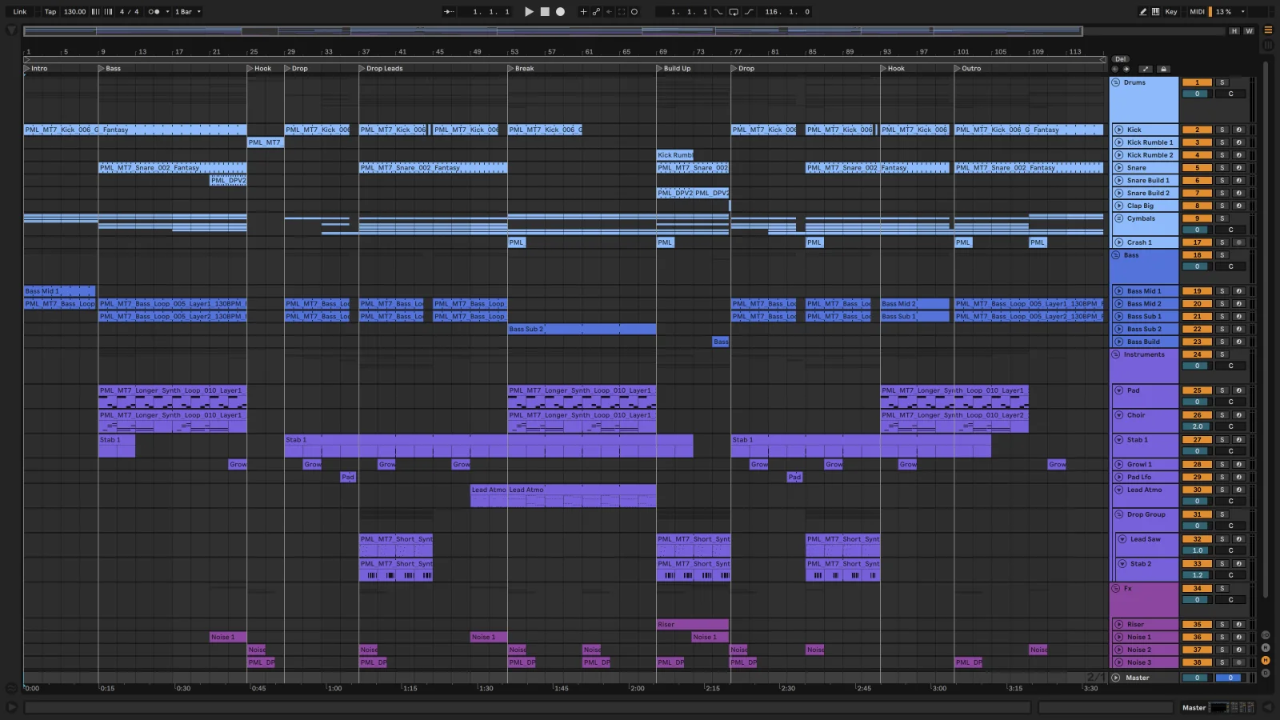
Task: Open the 1 Bar quantization dropdown
Action: 188,12
